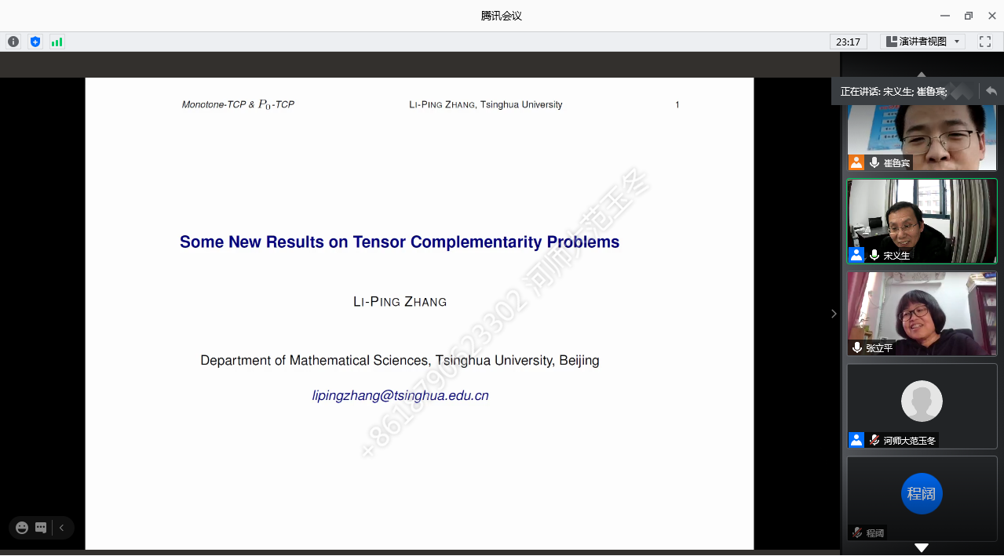
Task: Open the emoji reactions smiley icon
Action: click(22, 528)
